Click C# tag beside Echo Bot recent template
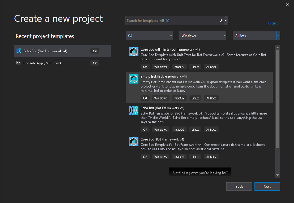The width and height of the screenshot is (294, 203). (x=95, y=51)
